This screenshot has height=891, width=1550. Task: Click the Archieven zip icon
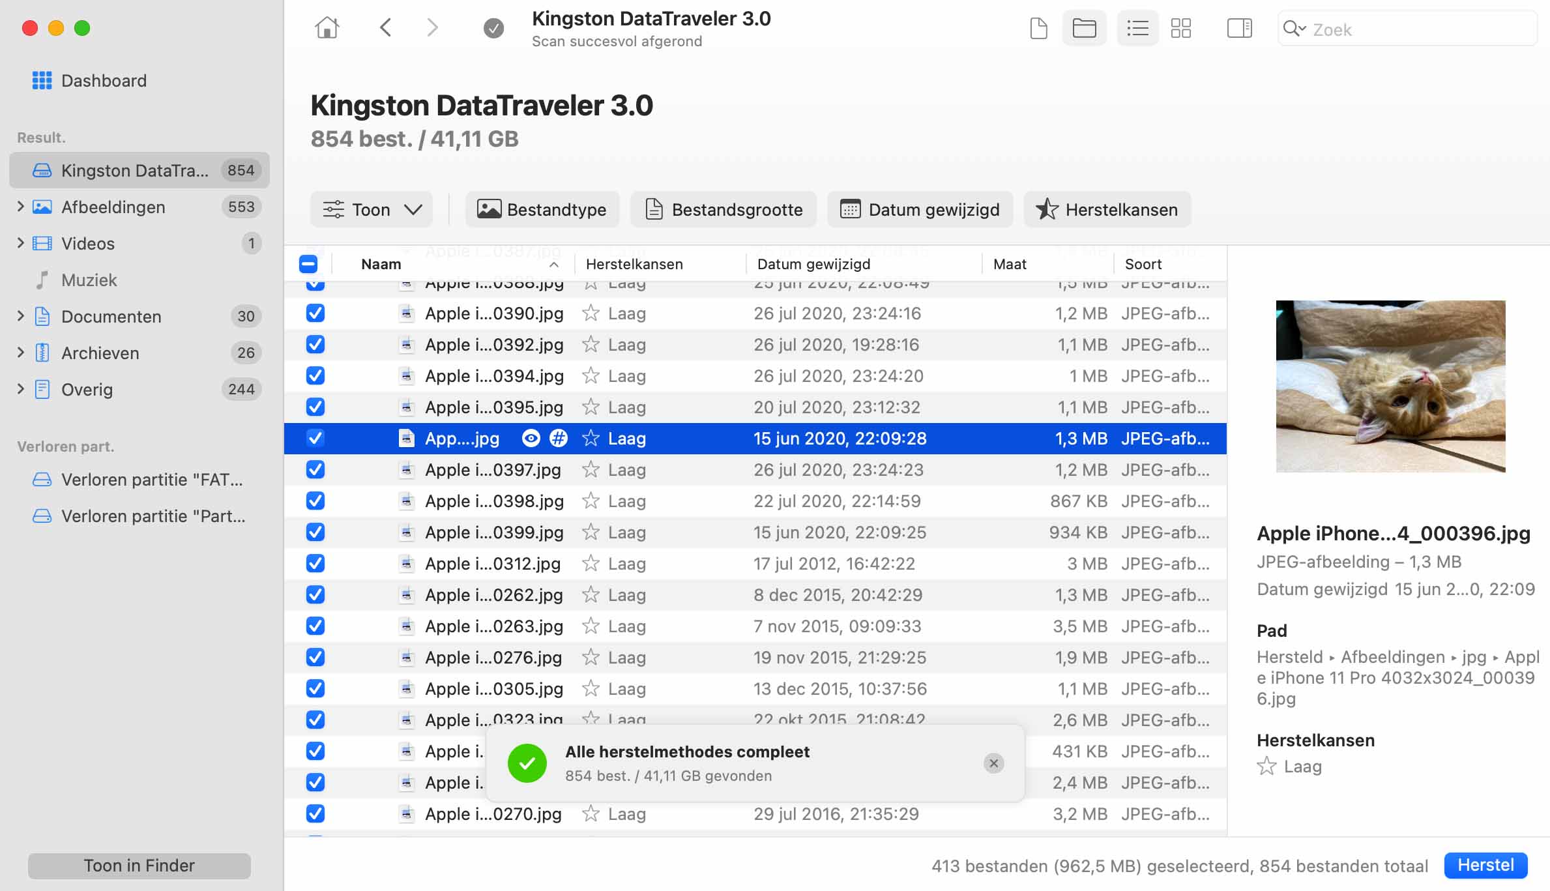42,353
